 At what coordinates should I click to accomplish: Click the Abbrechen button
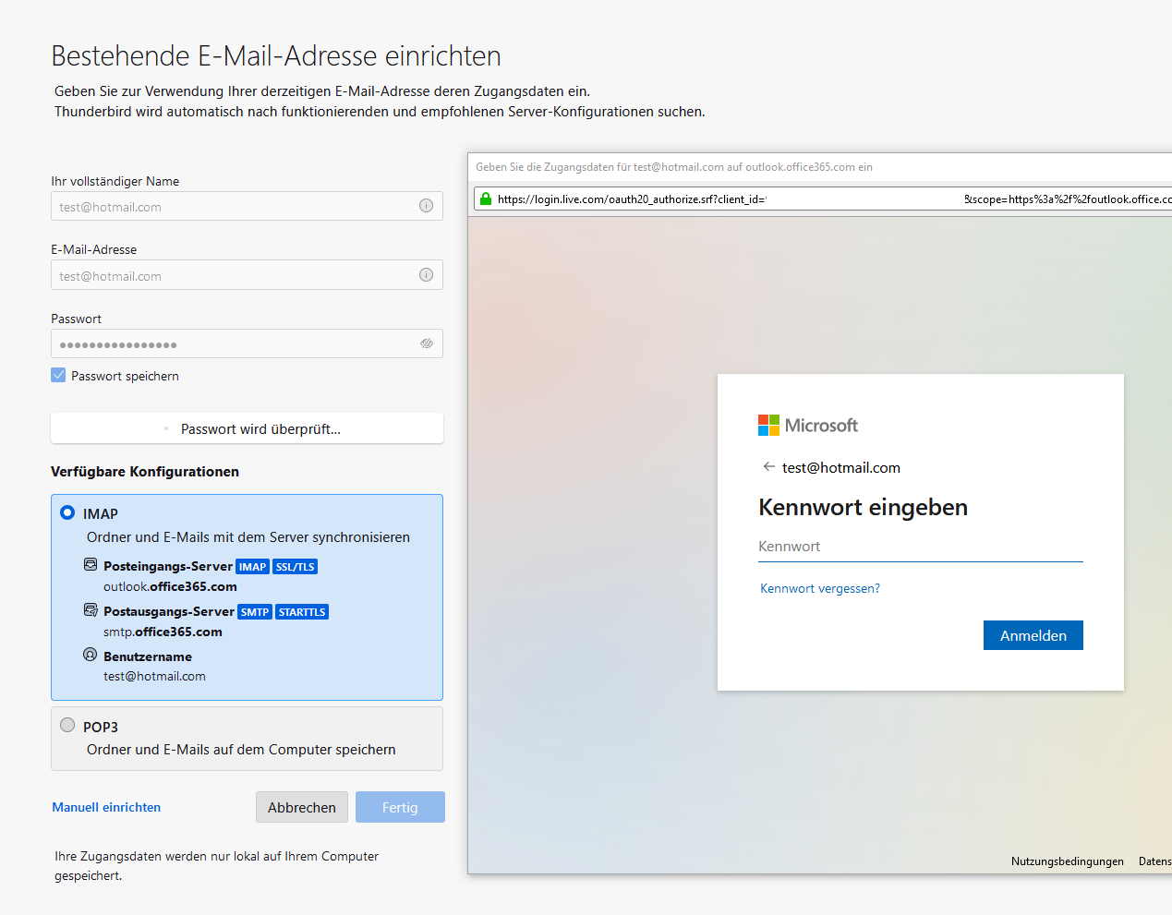point(302,807)
